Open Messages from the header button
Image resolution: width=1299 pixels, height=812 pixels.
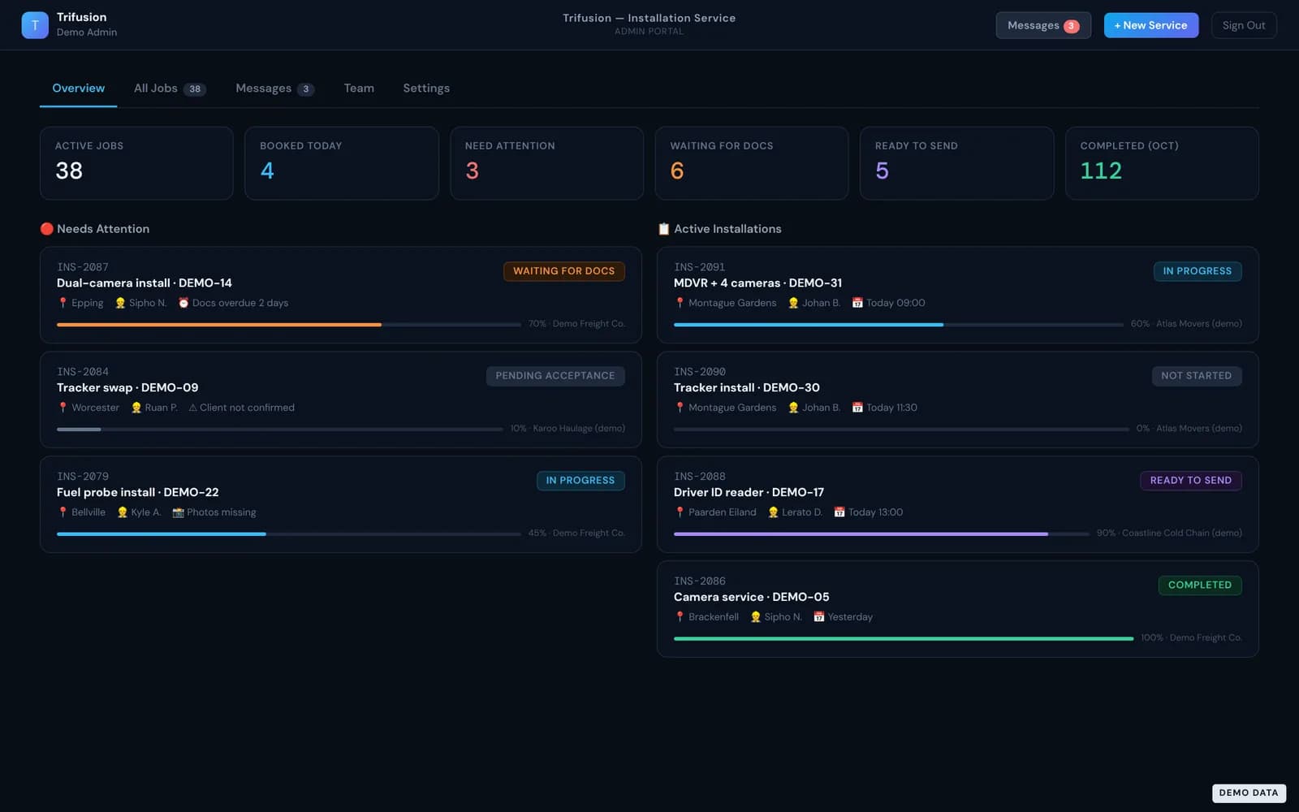click(x=1043, y=25)
